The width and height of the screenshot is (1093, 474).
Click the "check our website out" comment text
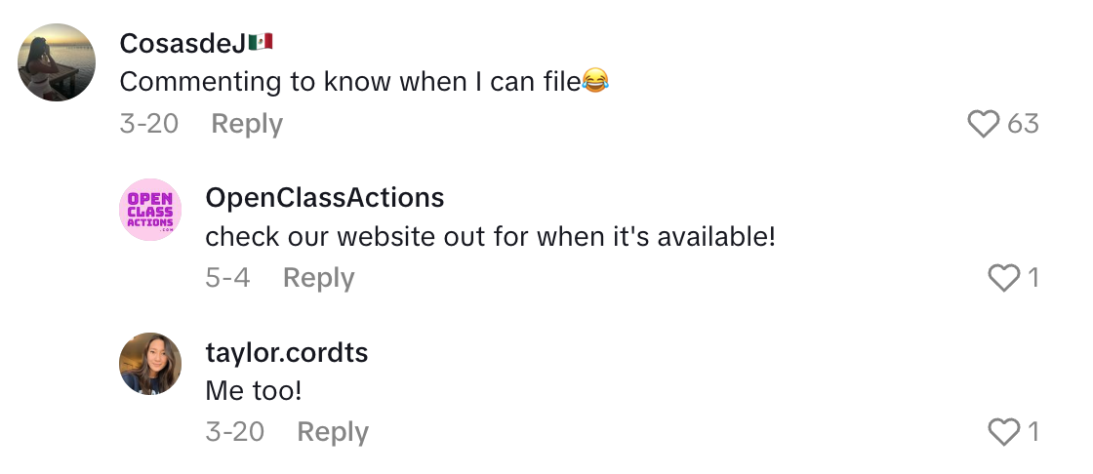coord(490,237)
